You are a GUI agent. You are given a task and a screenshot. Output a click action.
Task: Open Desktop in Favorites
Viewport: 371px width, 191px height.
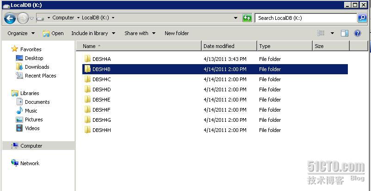(34, 58)
